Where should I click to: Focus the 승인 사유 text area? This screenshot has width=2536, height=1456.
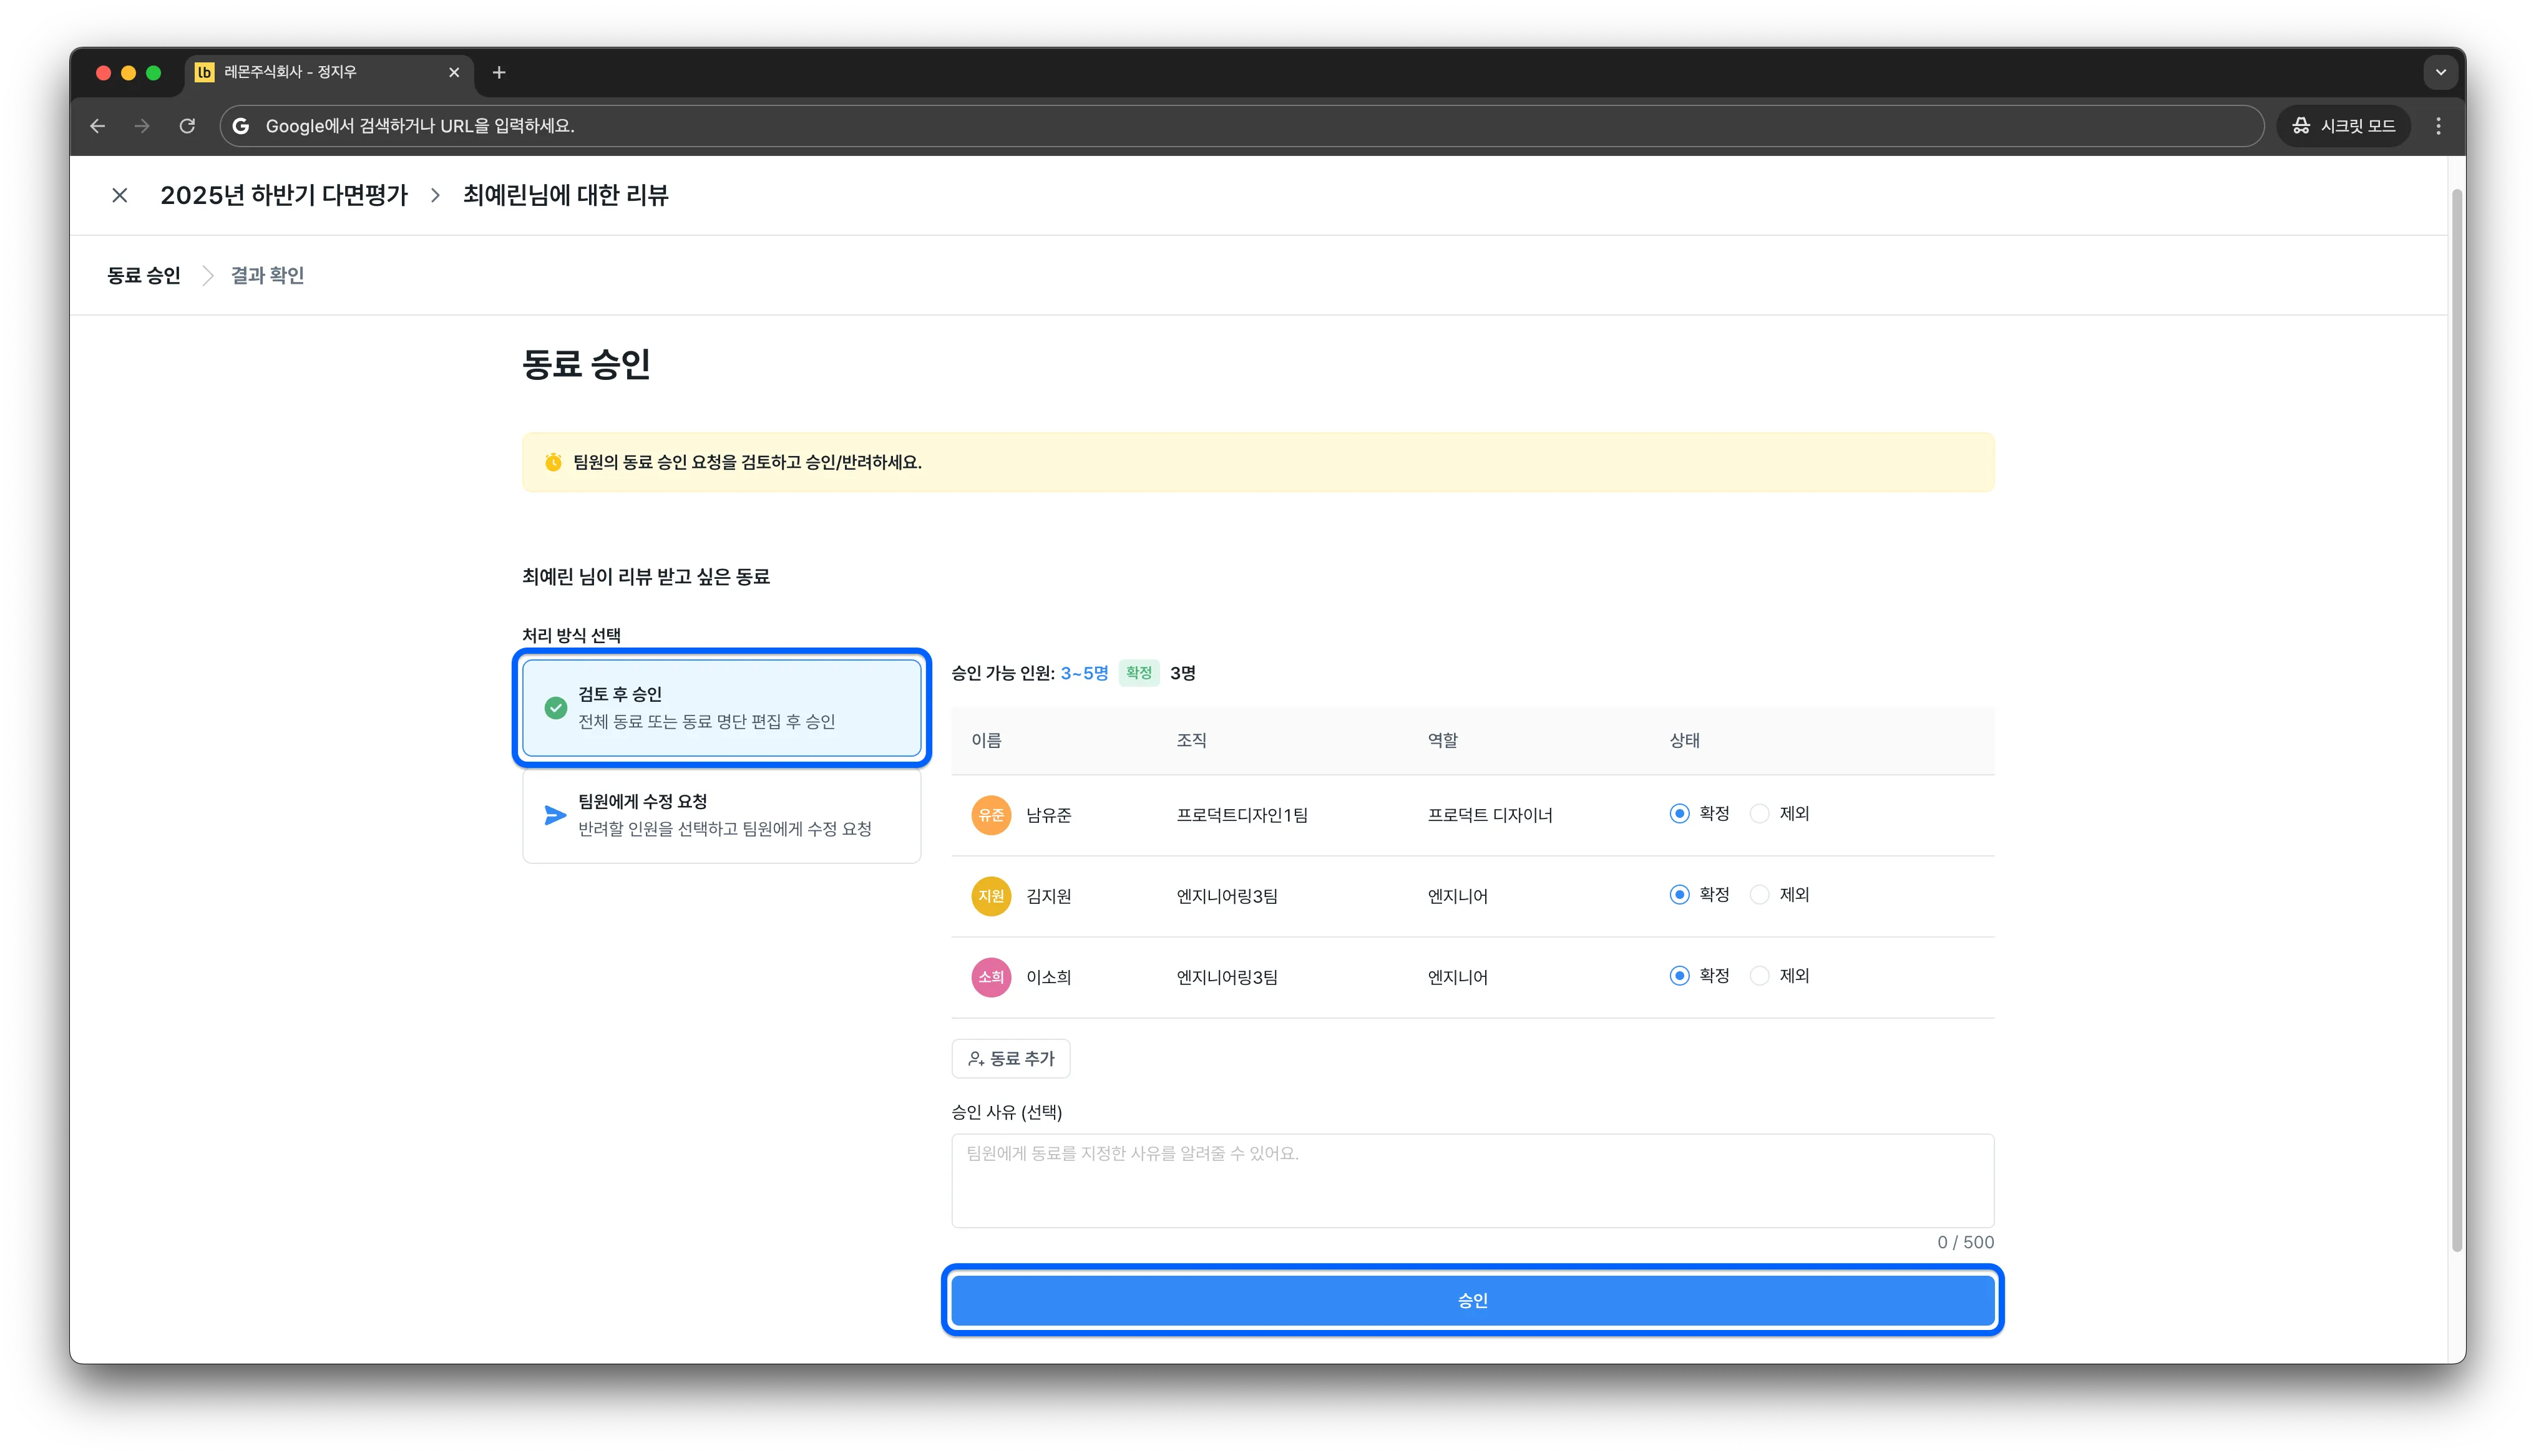click(x=1472, y=1180)
